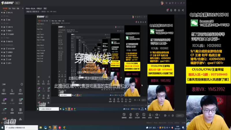
Task: Select the 穿越火线 source row
Action: pyautogui.click(x=12, y=41)
